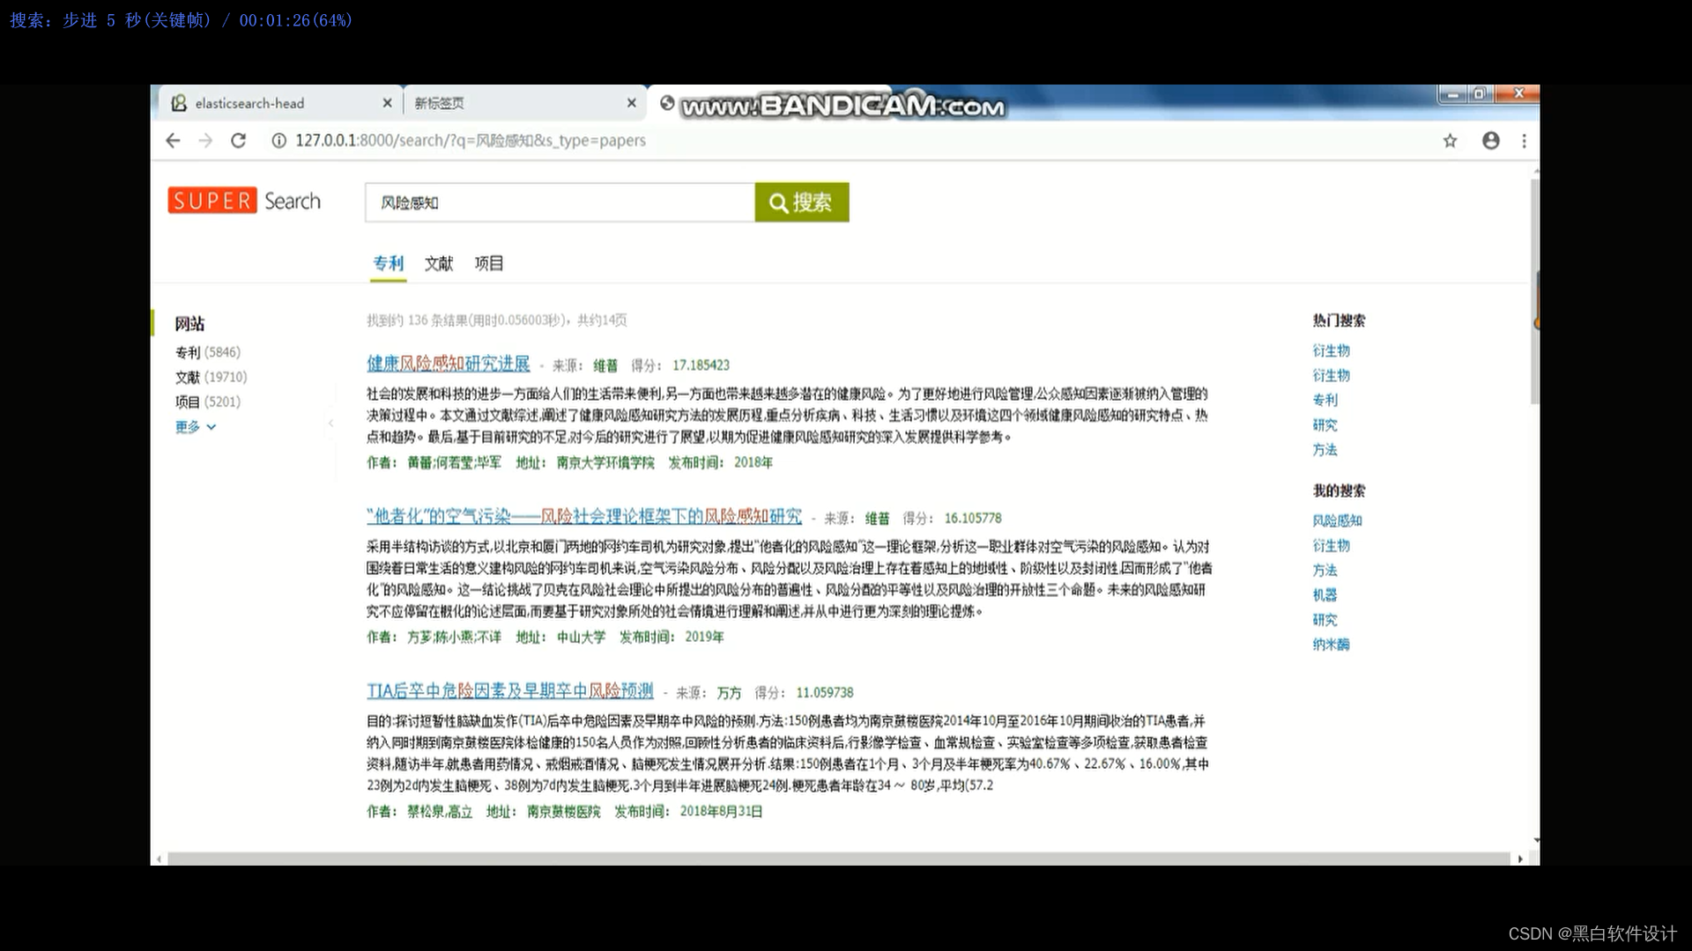Switch to the 新标签页 browser tab
The width and height of the screenshot is (1692, 951).
[x=525, y=103]
